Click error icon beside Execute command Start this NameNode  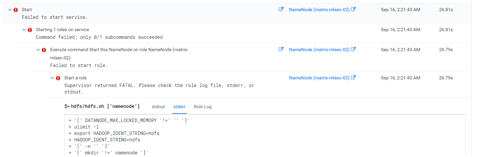[44, 50]
